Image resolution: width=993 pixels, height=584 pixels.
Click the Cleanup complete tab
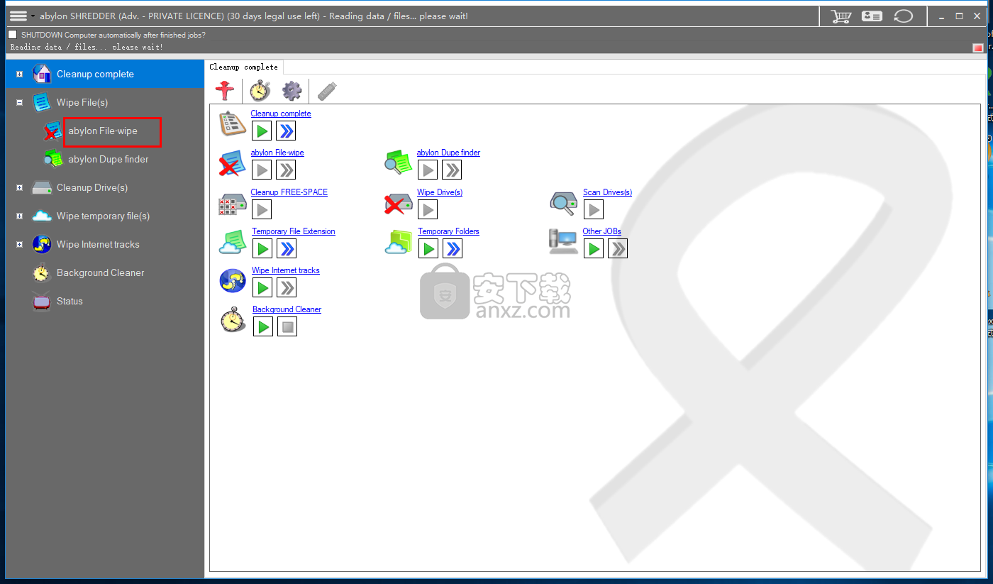[x=244, y=67]
